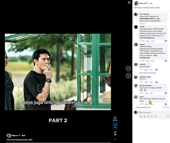Open sticker picker in comment box
The width and height of the screenshot is (170, 143).
pyautogui.click(x=155, y=116)
